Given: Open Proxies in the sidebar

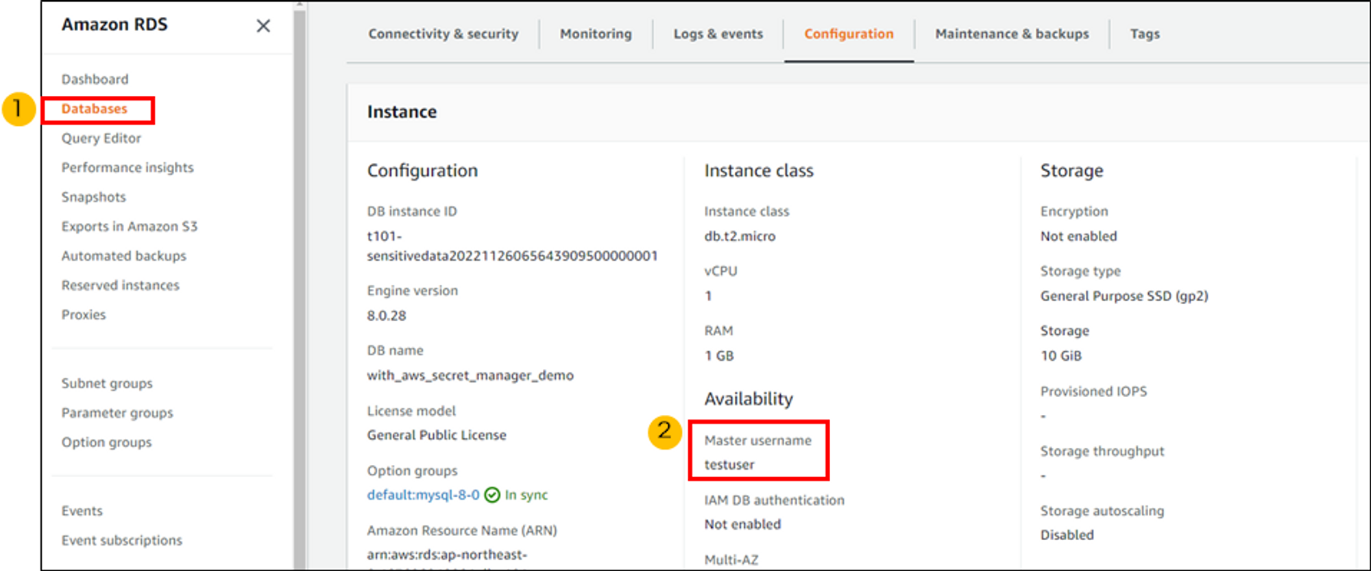Looking at the screenshot, I should pos(84,315).
